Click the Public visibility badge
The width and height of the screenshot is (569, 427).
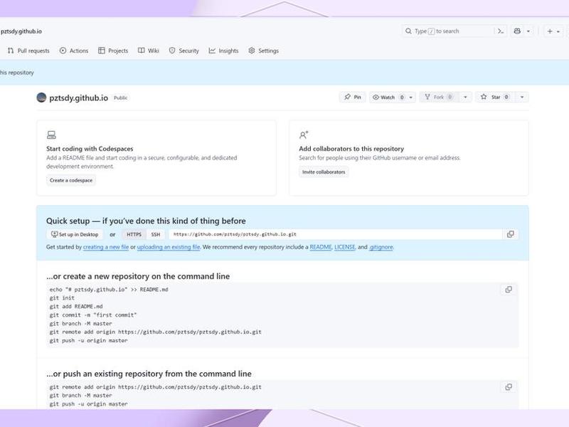[x=120, y=97]
